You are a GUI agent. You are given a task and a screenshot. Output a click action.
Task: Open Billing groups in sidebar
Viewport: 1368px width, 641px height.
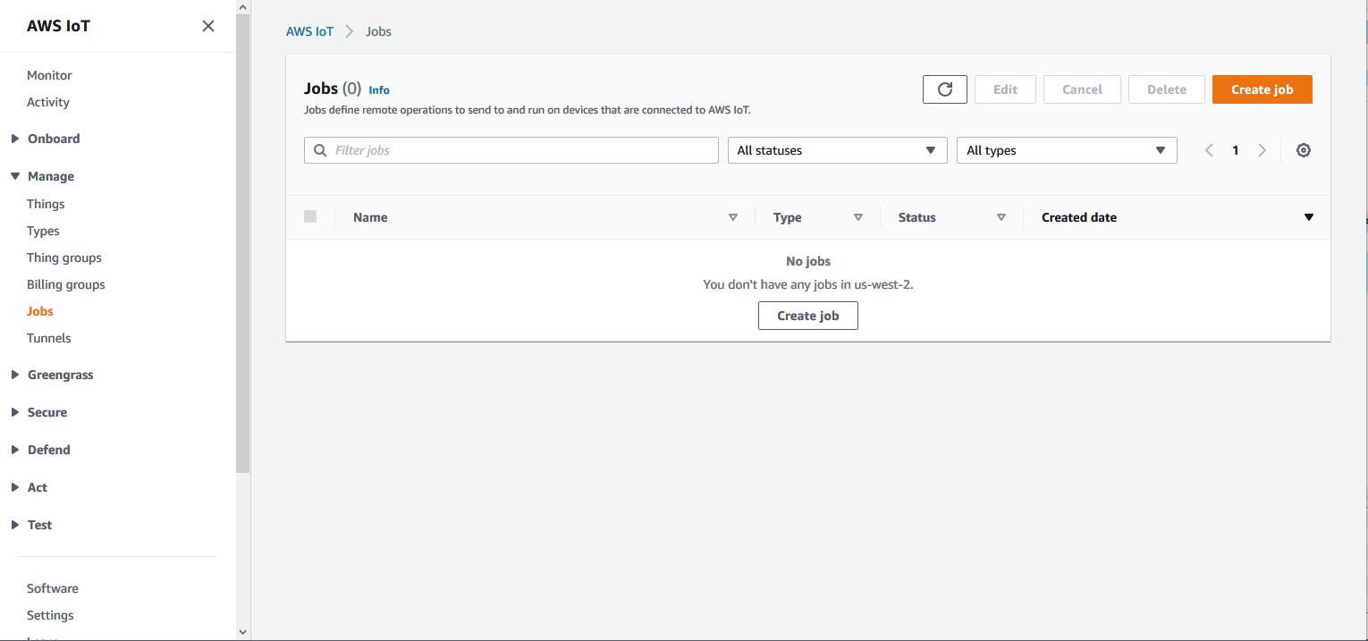[x=66, y=284]
